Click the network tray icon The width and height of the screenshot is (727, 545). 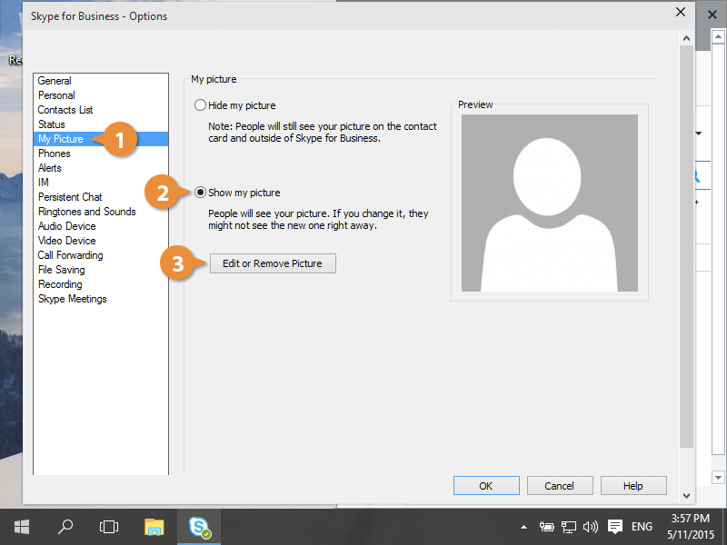(x=569, y=526)
